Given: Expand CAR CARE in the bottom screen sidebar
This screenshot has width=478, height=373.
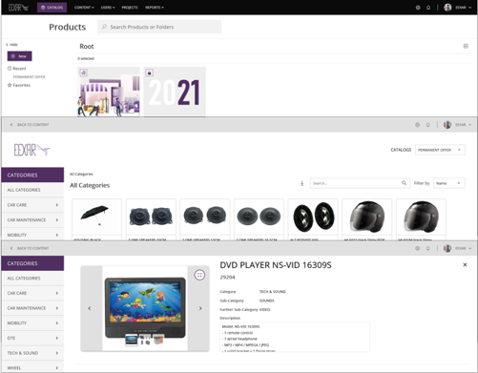Looking at the screenshot, I should (32, 293).
